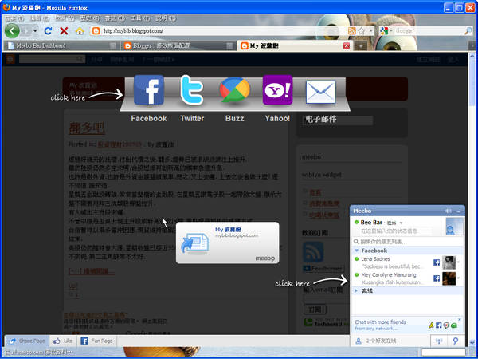Open options arrow beside Lena Sadnes
Screen dimensions: 478x359
tap(459, 262)
